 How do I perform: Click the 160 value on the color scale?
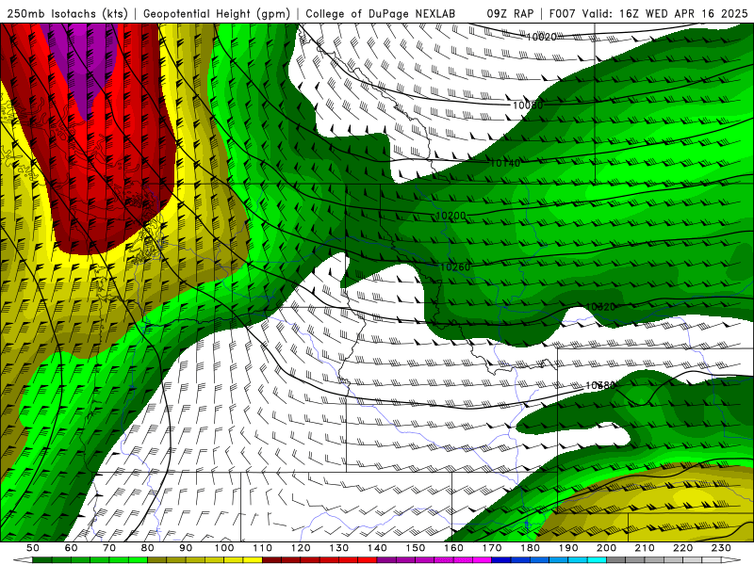[x=454, y=548]
